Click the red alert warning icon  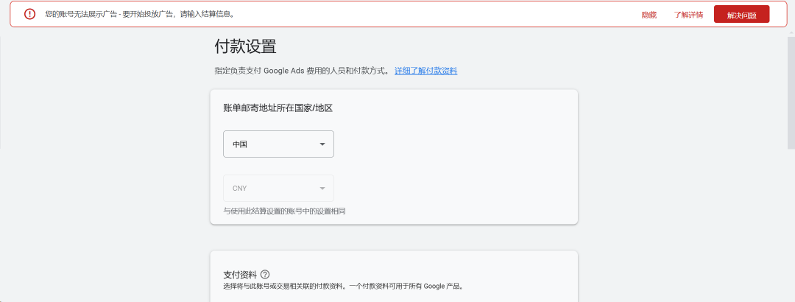pos(30,14)
